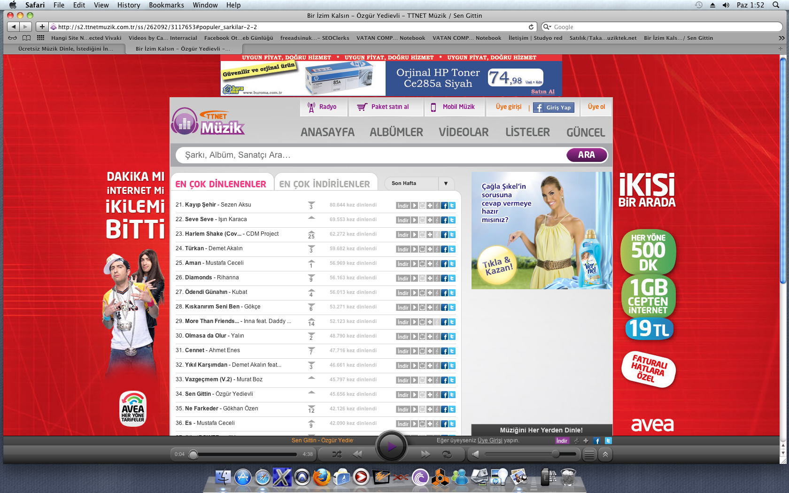The height and width of the screenshot is (493, 789).
Task: Tweet the Seve Seve track
Action: [x=452, y=220]
